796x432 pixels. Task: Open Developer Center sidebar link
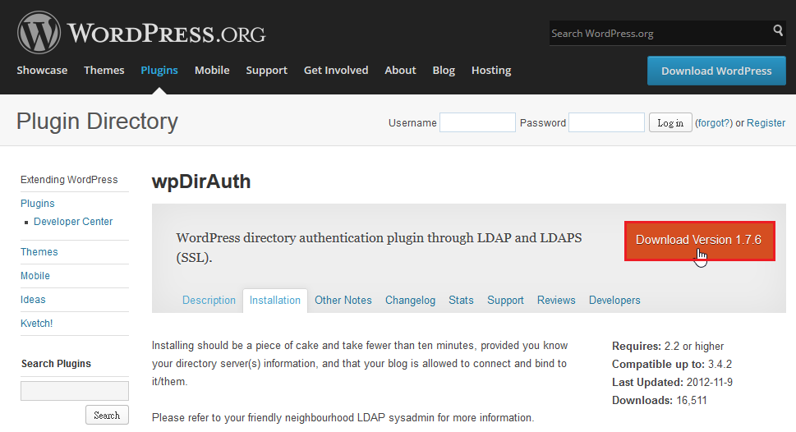pyautogui.click(x=73, y=221)
